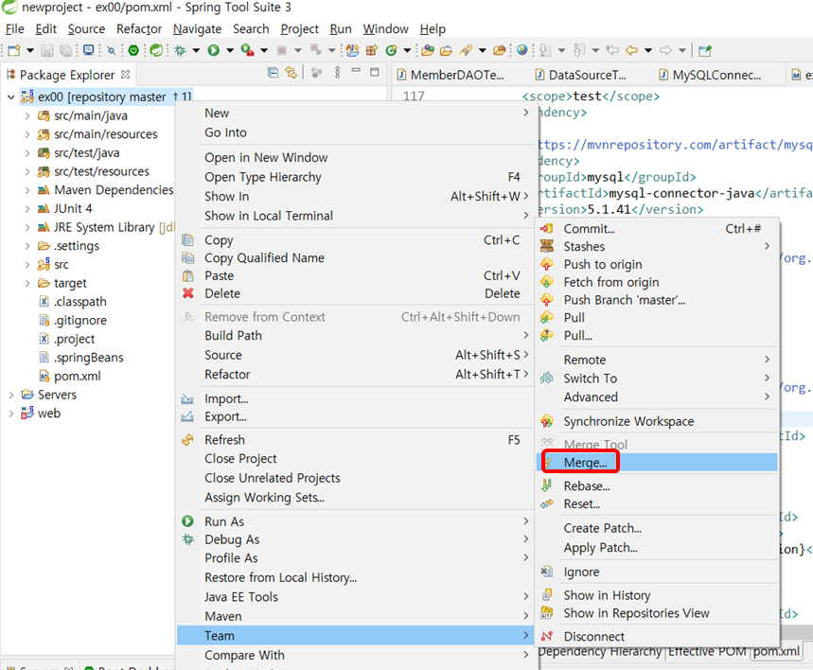Minimize the Package Explorer view
This screenshot has height=670, width=813.
(x=356, y=70)
